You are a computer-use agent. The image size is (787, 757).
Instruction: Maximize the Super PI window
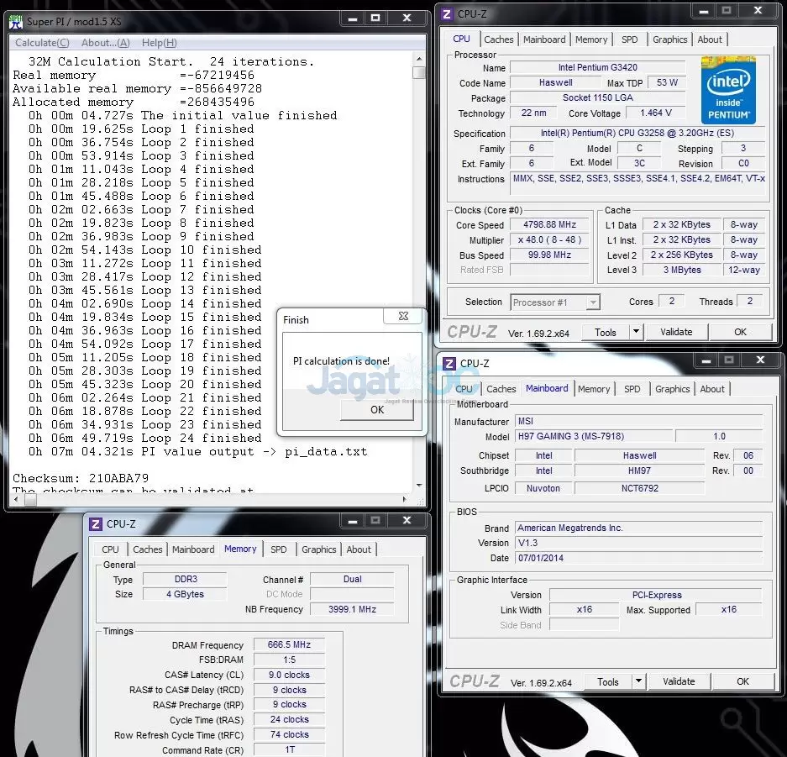375,18
